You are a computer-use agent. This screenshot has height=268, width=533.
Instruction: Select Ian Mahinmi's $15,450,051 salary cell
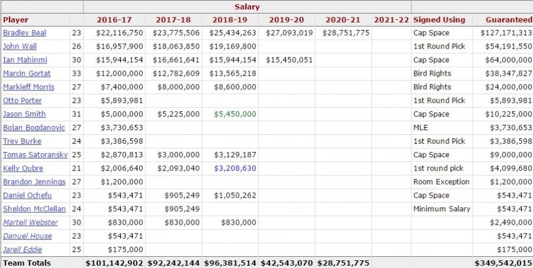click(289, 60)
